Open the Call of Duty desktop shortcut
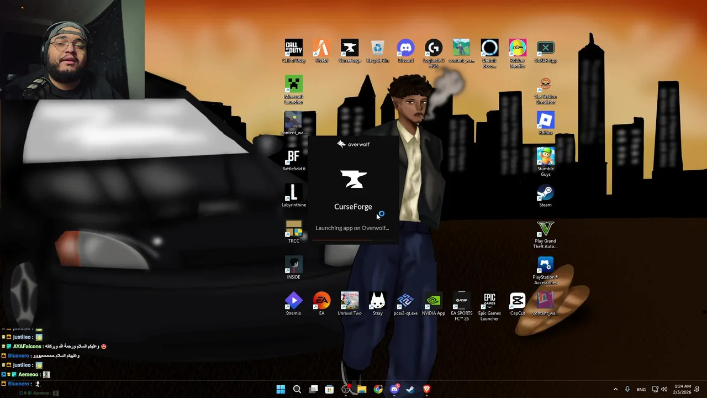This screenshot has height=398, width=707. pos(294,51)
